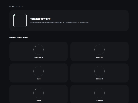Click the JAYDEN SA musician name
Screen dimensions: 138x103
[x=99, y=100]
